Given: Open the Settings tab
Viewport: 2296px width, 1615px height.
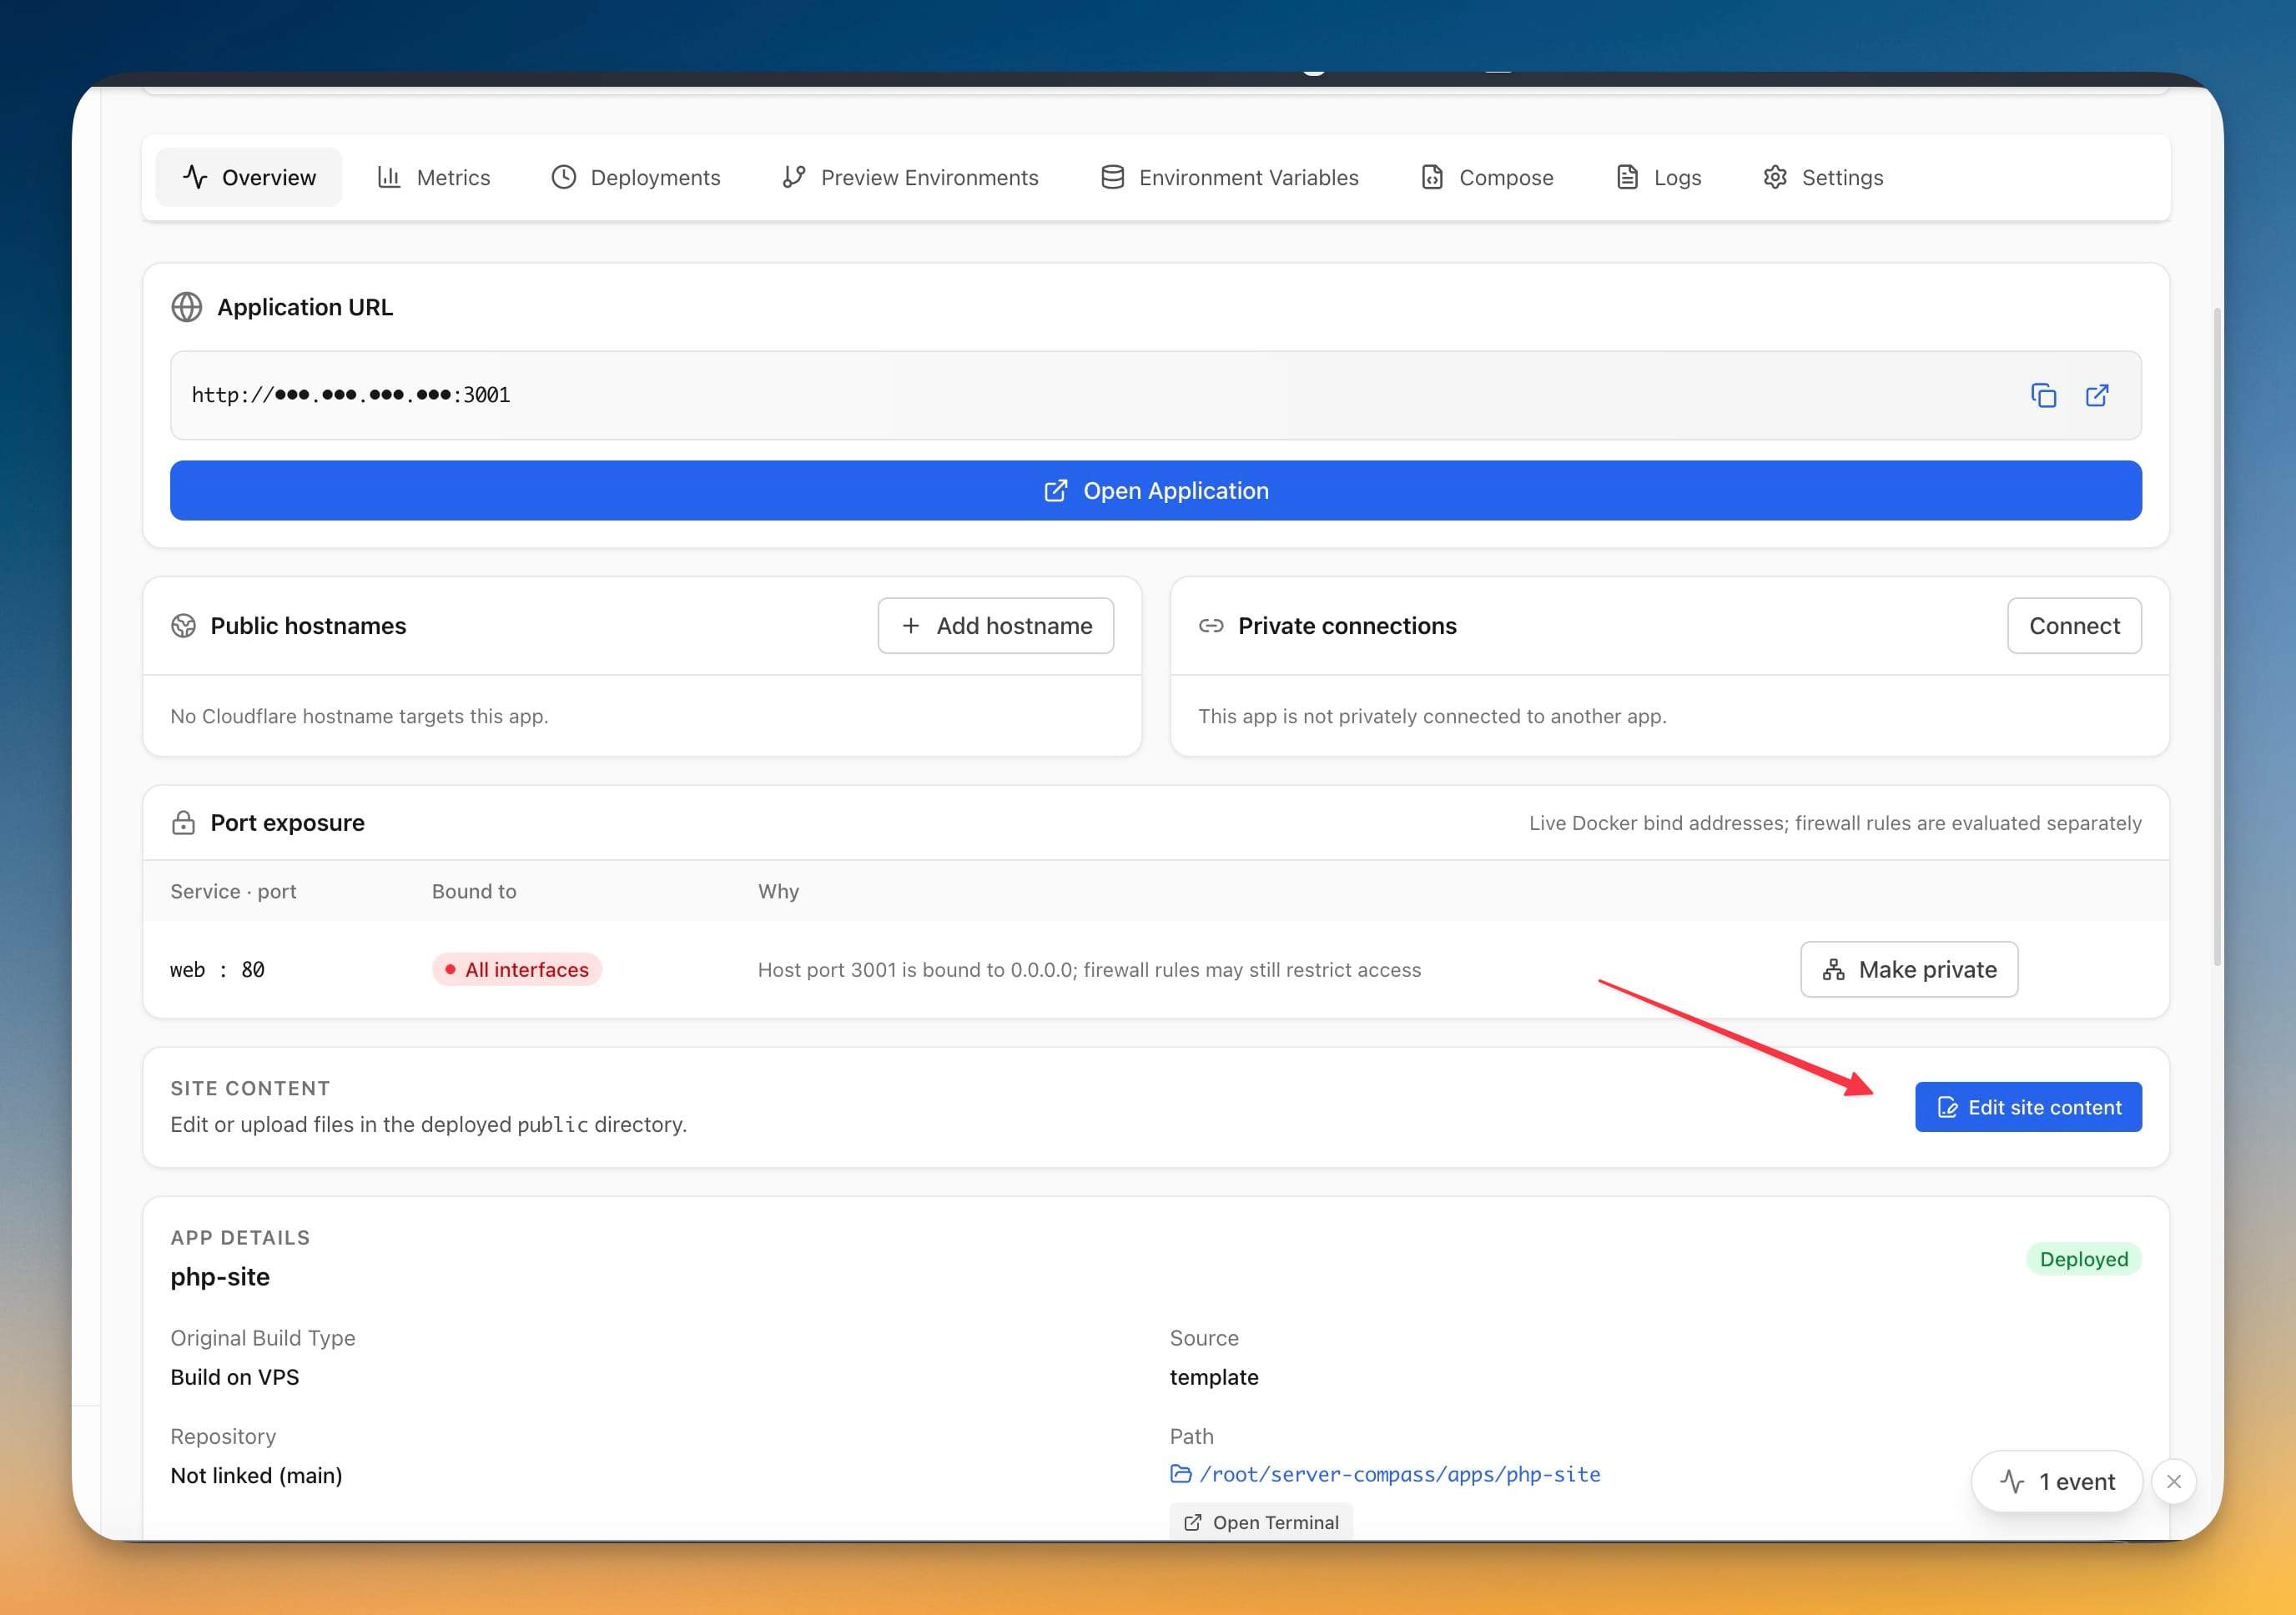Looking at the screenshot, I should 1823,178.
